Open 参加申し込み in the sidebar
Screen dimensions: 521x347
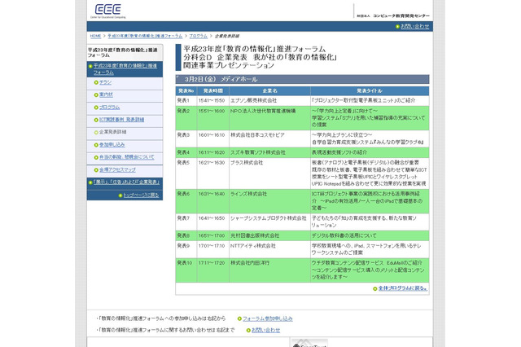tap(112, 145)
